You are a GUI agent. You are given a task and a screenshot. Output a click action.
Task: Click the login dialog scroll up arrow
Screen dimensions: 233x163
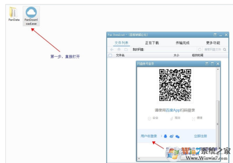click(218, 69)
